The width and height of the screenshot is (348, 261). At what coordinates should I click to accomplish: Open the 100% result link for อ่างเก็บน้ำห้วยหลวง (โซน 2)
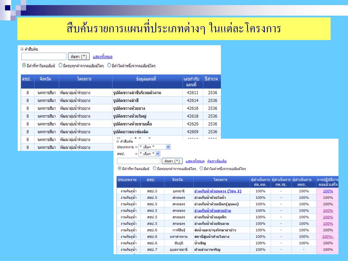pos(328,191)
